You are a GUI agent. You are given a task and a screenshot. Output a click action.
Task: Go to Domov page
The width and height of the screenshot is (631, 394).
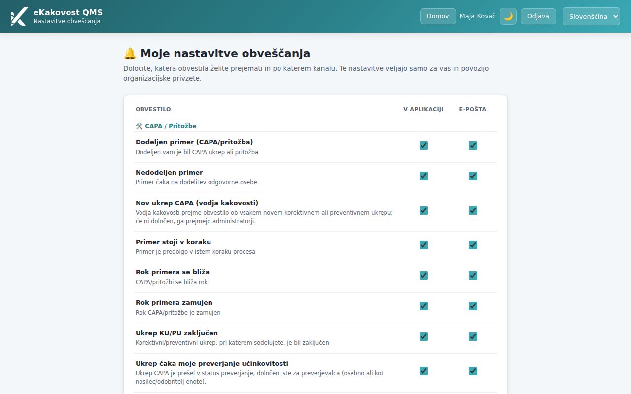tap(438, 16)
